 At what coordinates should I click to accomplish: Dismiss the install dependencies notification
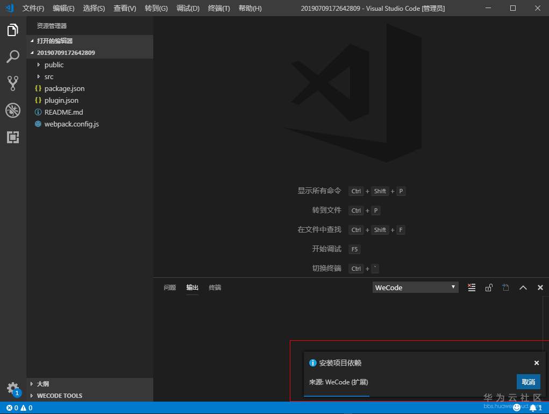pyautogui.click(x=537, y=363)
